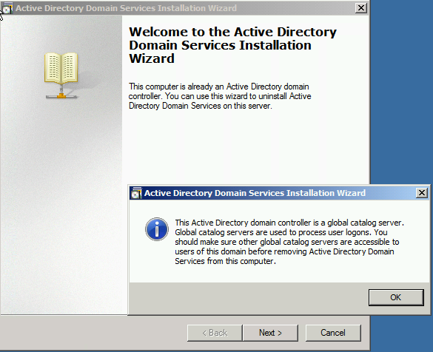Click message dialog title bar text
The image size is (433, 352).
coord(255,193)
